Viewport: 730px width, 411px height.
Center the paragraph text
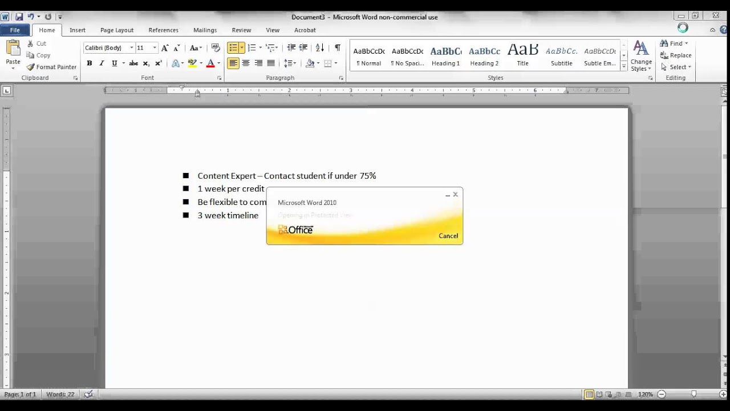click(x=246, y=63)
